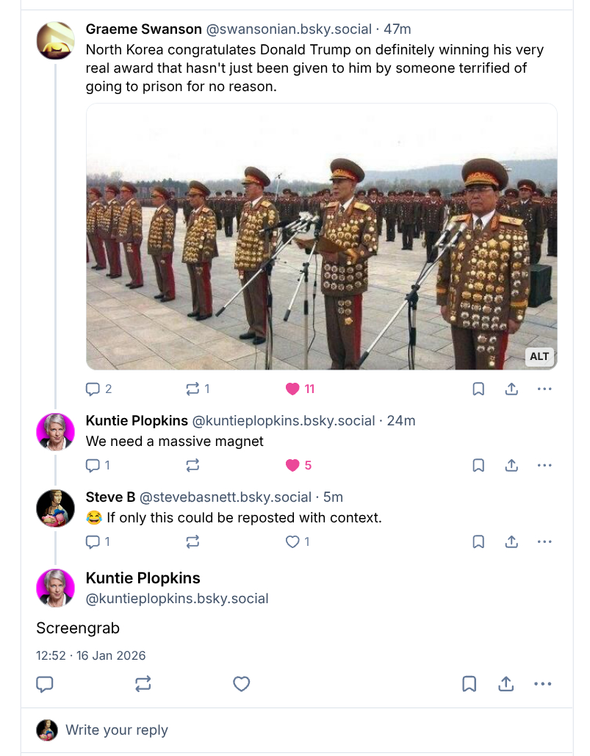Like the 'Screengrab' main post
Image resolution: width=590 pixels, height=756 pixels.
(x=241, y=684)
